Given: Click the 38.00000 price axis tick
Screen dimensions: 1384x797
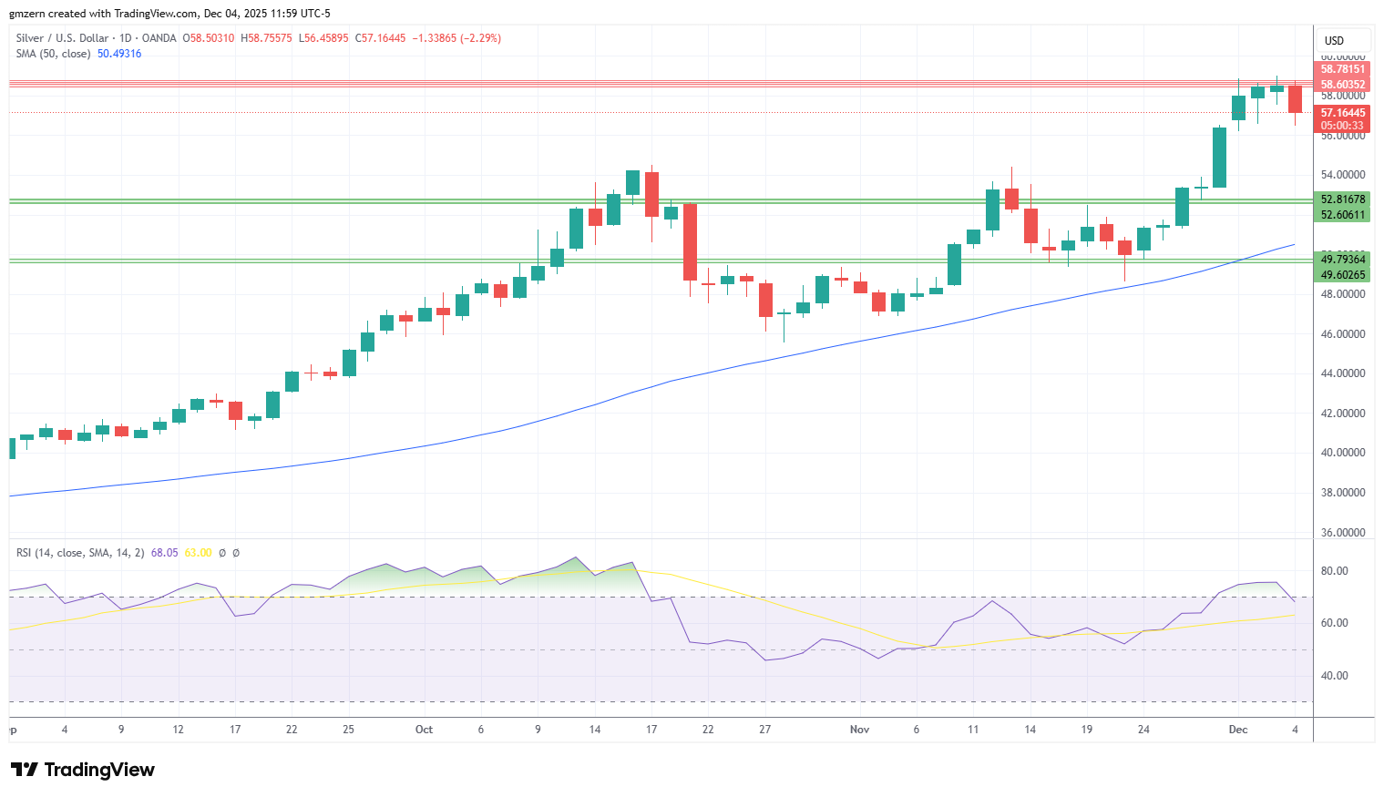Looking at the screenshot, I should point(1343,493).
